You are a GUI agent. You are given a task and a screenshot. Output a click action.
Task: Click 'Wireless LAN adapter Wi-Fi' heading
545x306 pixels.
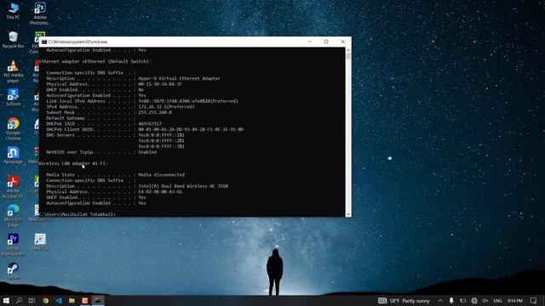[x=73, y=163]
